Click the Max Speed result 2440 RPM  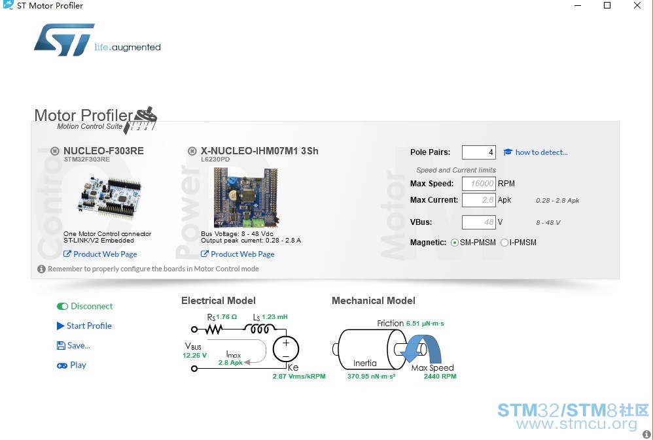click(x=440, y=377)
